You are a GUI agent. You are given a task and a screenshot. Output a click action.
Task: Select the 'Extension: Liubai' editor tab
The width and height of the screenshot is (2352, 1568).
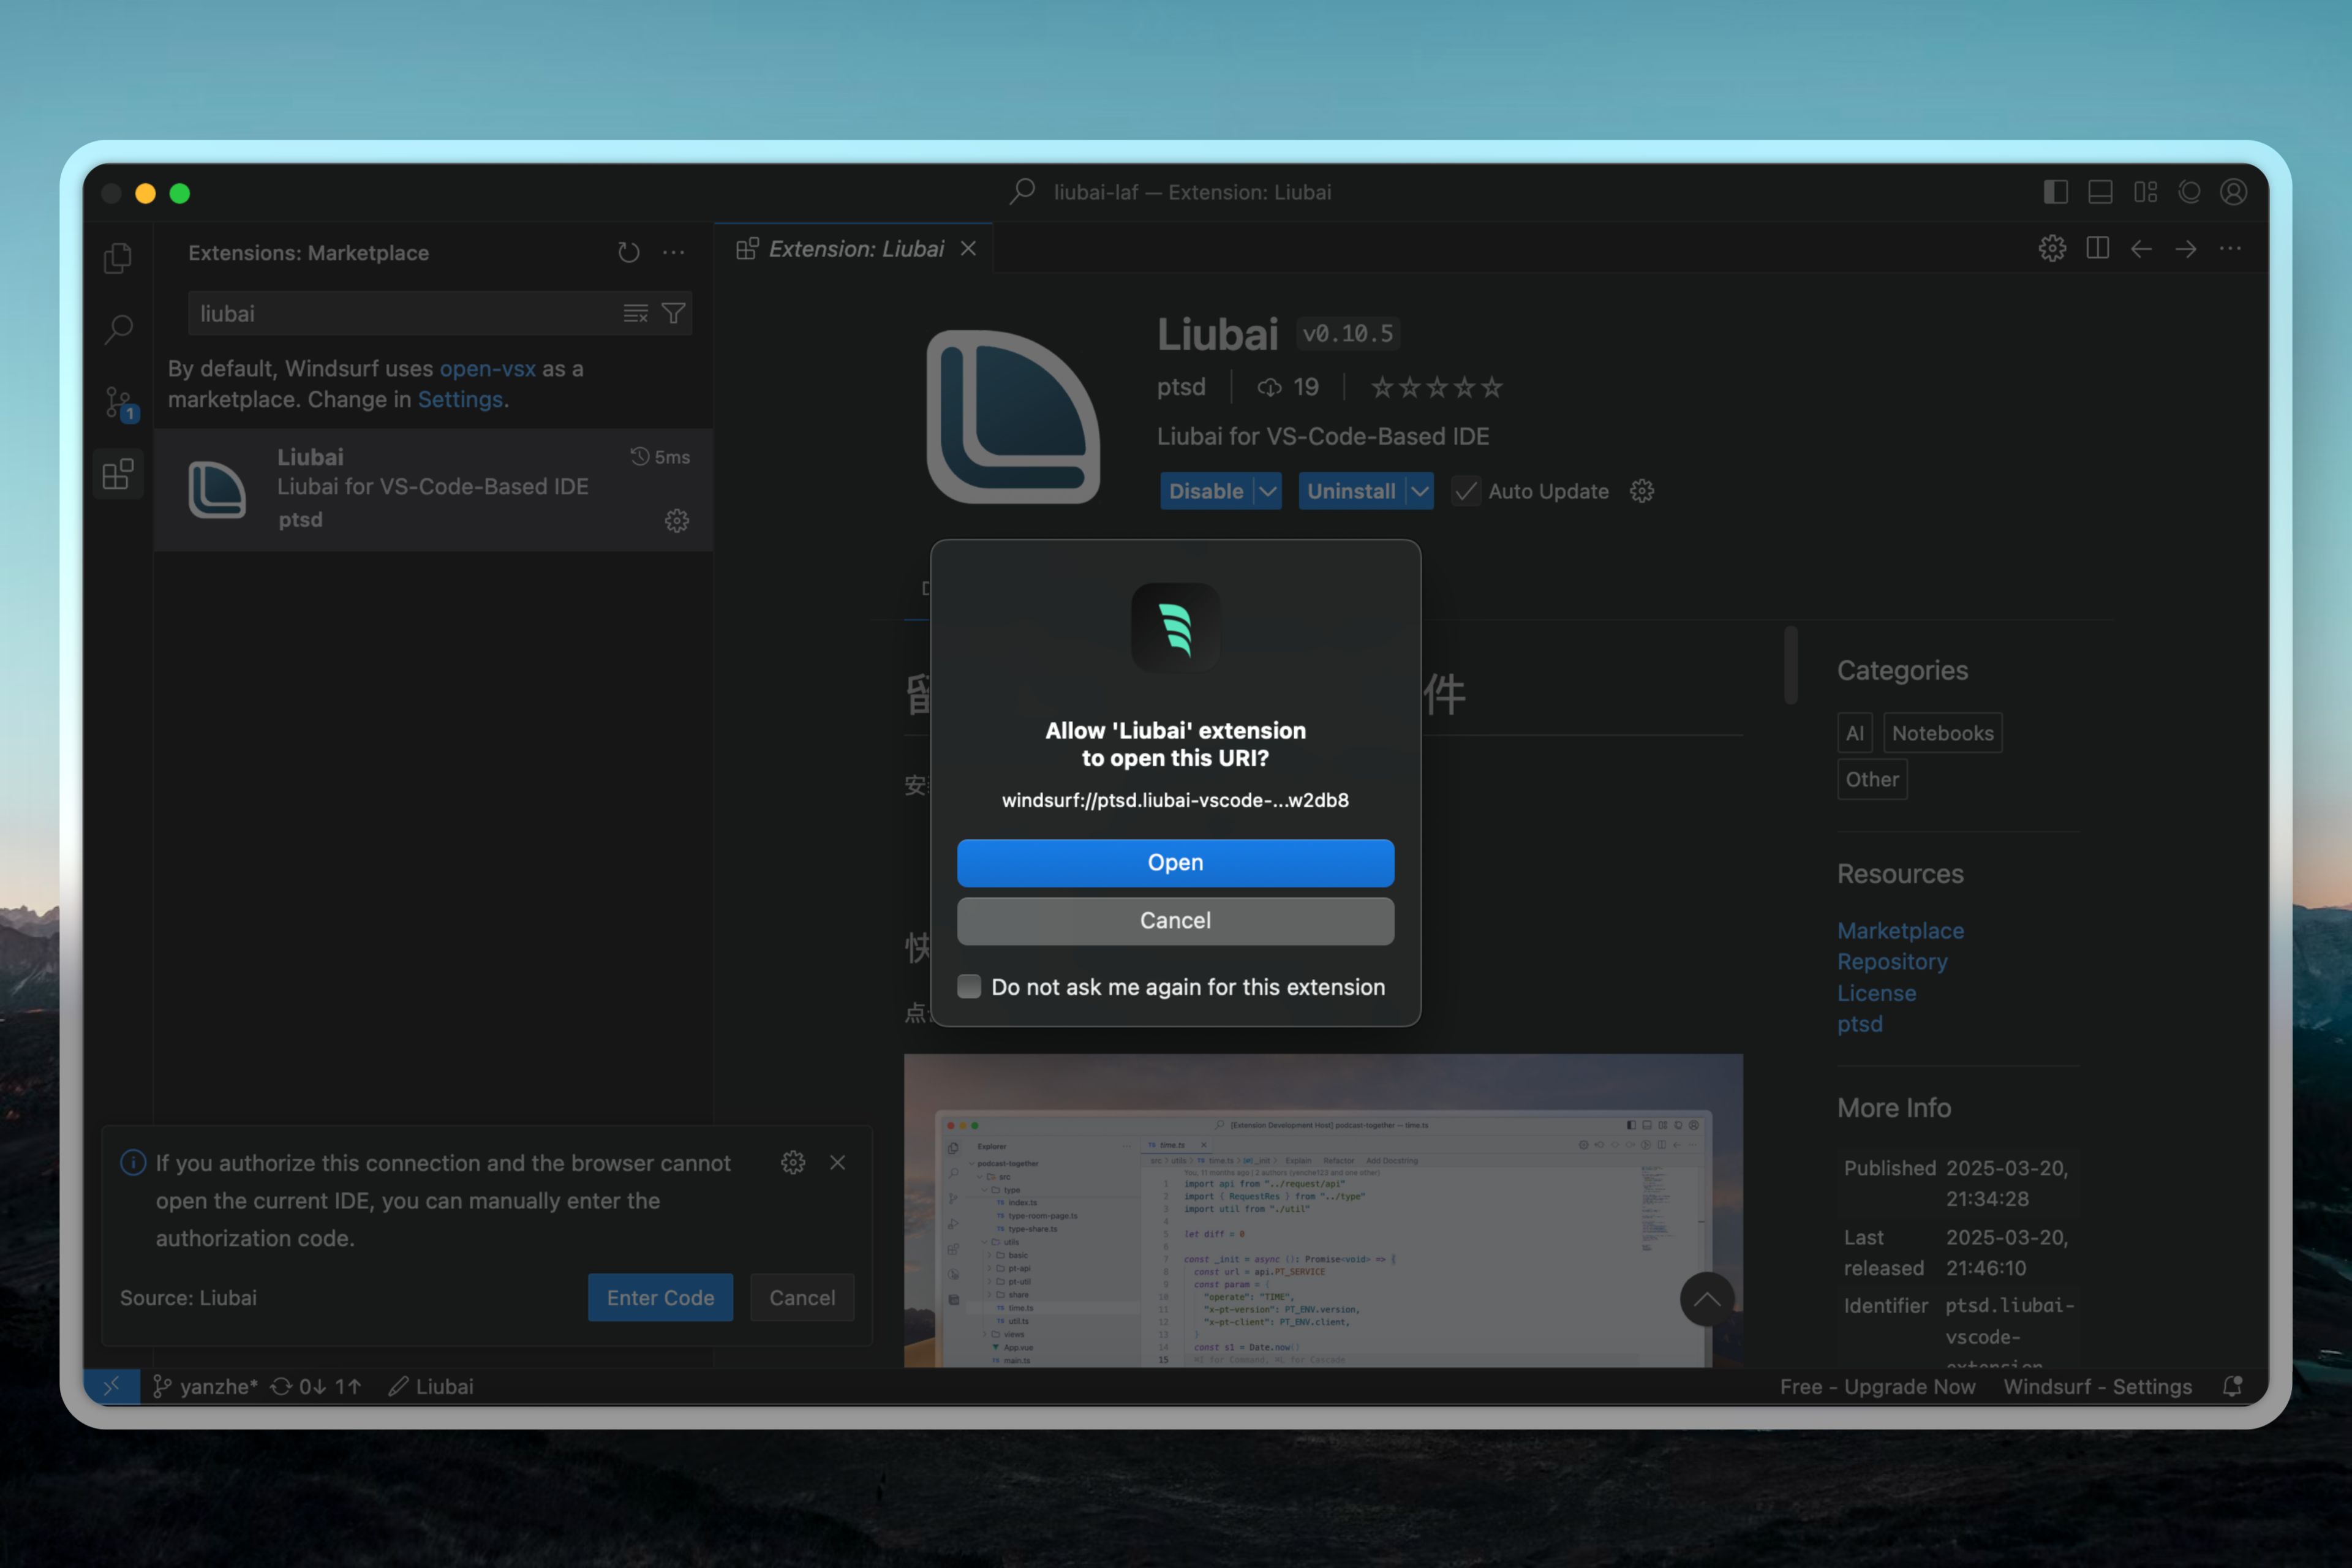pos(855,249)
